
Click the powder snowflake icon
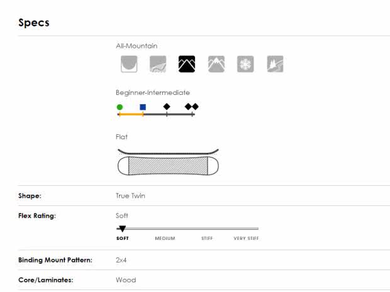pyautogui.click(x=245, y=63)
